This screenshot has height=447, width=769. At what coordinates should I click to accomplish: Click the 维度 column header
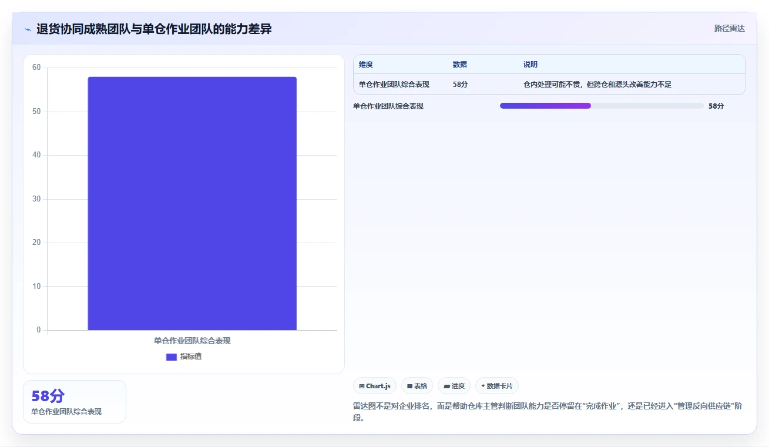coord(366,65)
